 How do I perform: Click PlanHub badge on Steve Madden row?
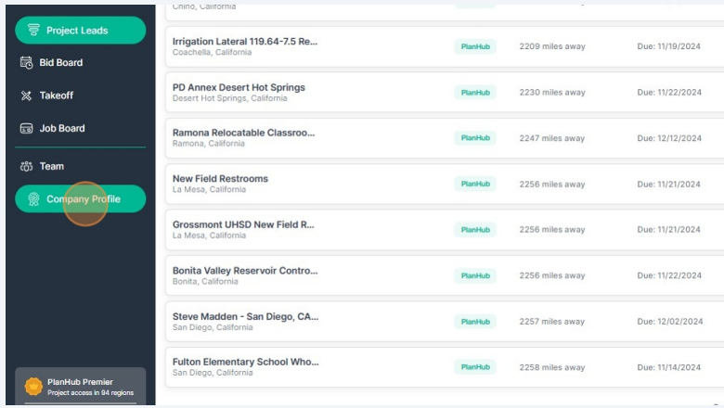tap(475, 322)
